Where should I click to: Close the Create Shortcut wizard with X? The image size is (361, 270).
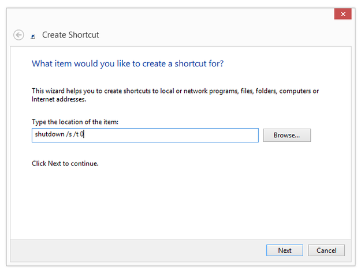pos(343,14)
